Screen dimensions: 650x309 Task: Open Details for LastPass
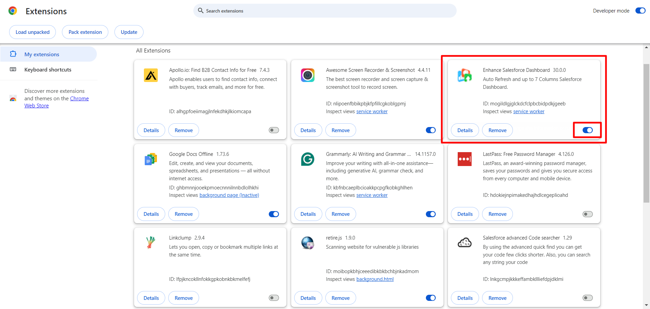click(x=465, y=214)
